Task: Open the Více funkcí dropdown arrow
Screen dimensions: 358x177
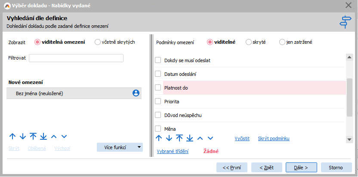Action: click(x=139, y=147)
